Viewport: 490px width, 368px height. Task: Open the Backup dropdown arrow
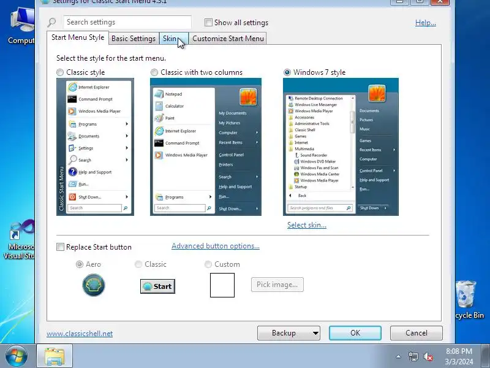[315, 333]
